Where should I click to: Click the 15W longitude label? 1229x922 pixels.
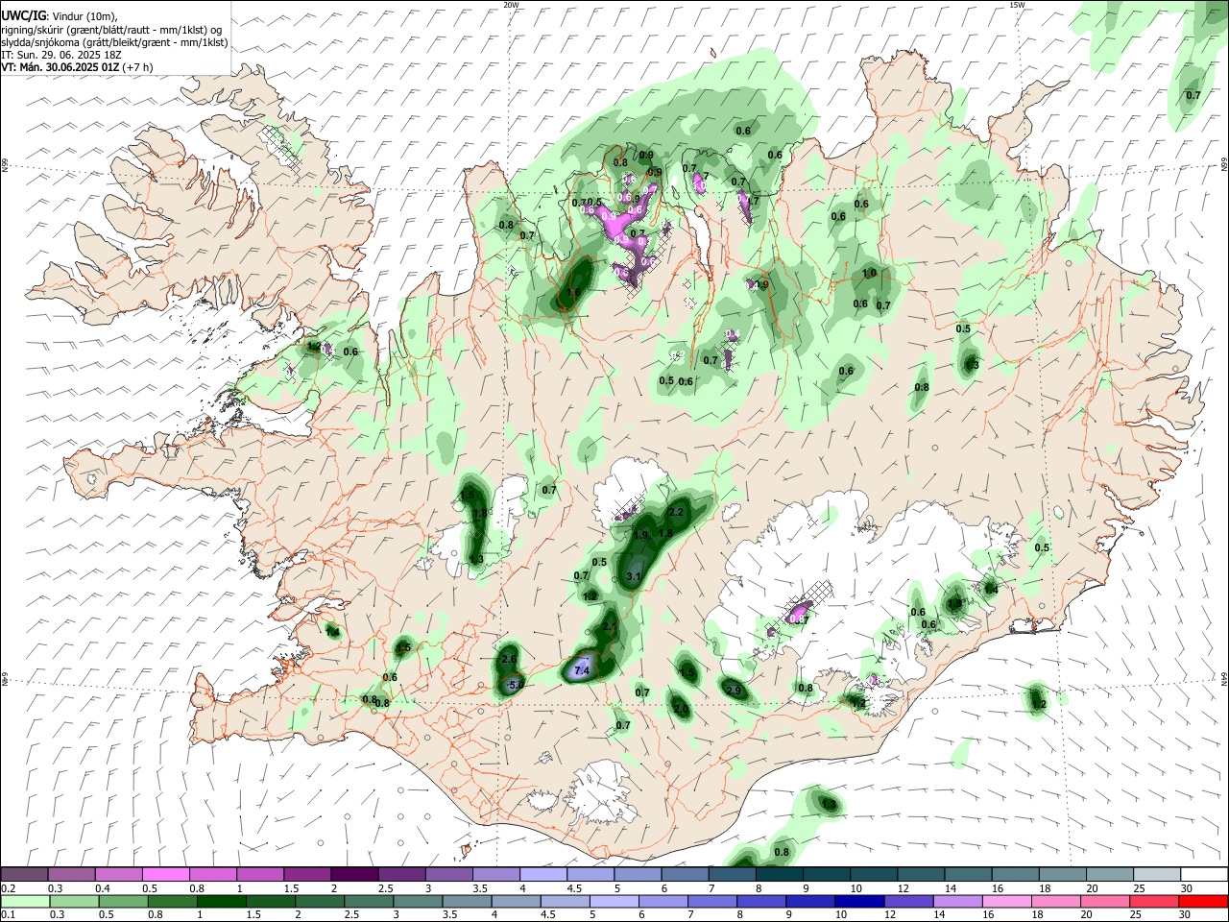tap(1017, 5)
